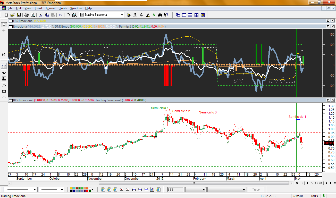Open the Insert menu

coord(38,8)
